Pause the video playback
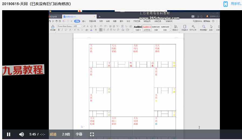Viewport: 242px width, 140px height. [9, 134]
